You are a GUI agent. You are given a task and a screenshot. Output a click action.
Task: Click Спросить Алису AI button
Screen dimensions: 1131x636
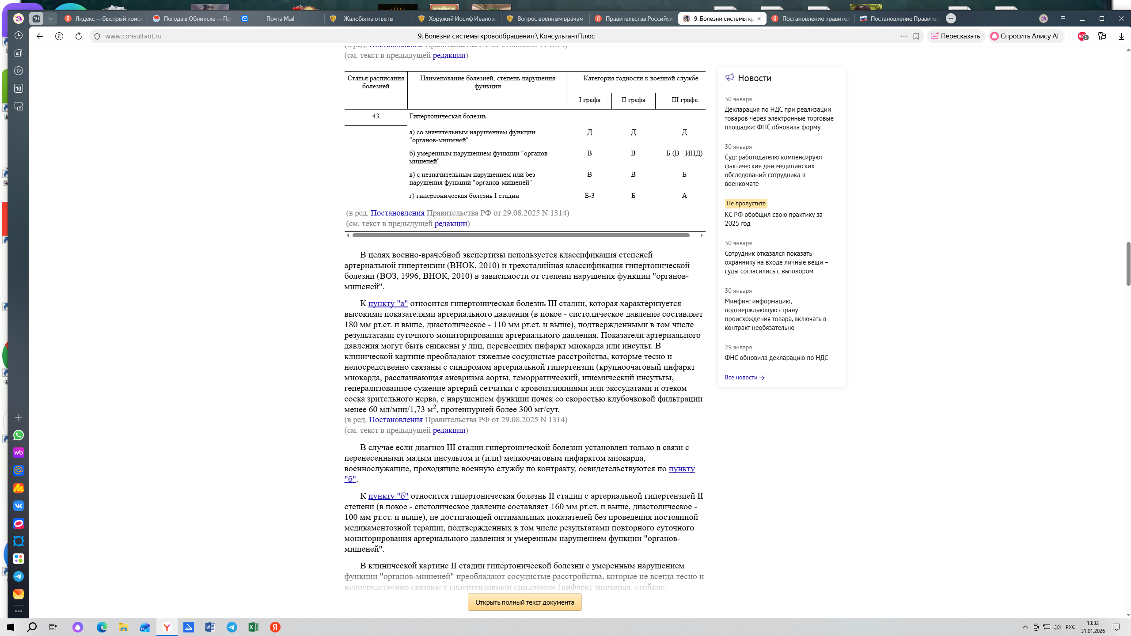click(x=1025, y=36)
